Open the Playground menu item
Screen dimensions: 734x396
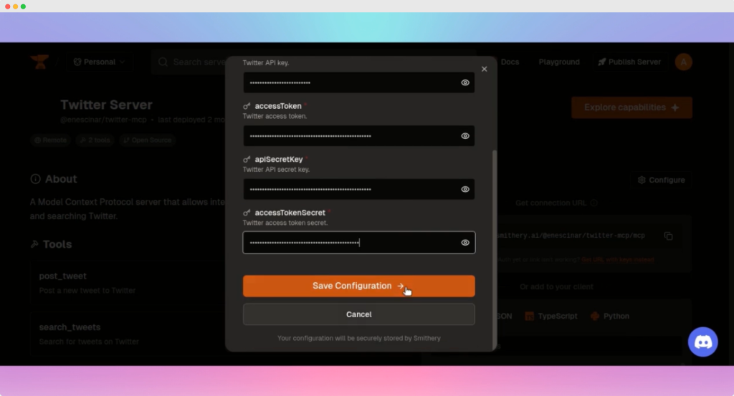559,62
